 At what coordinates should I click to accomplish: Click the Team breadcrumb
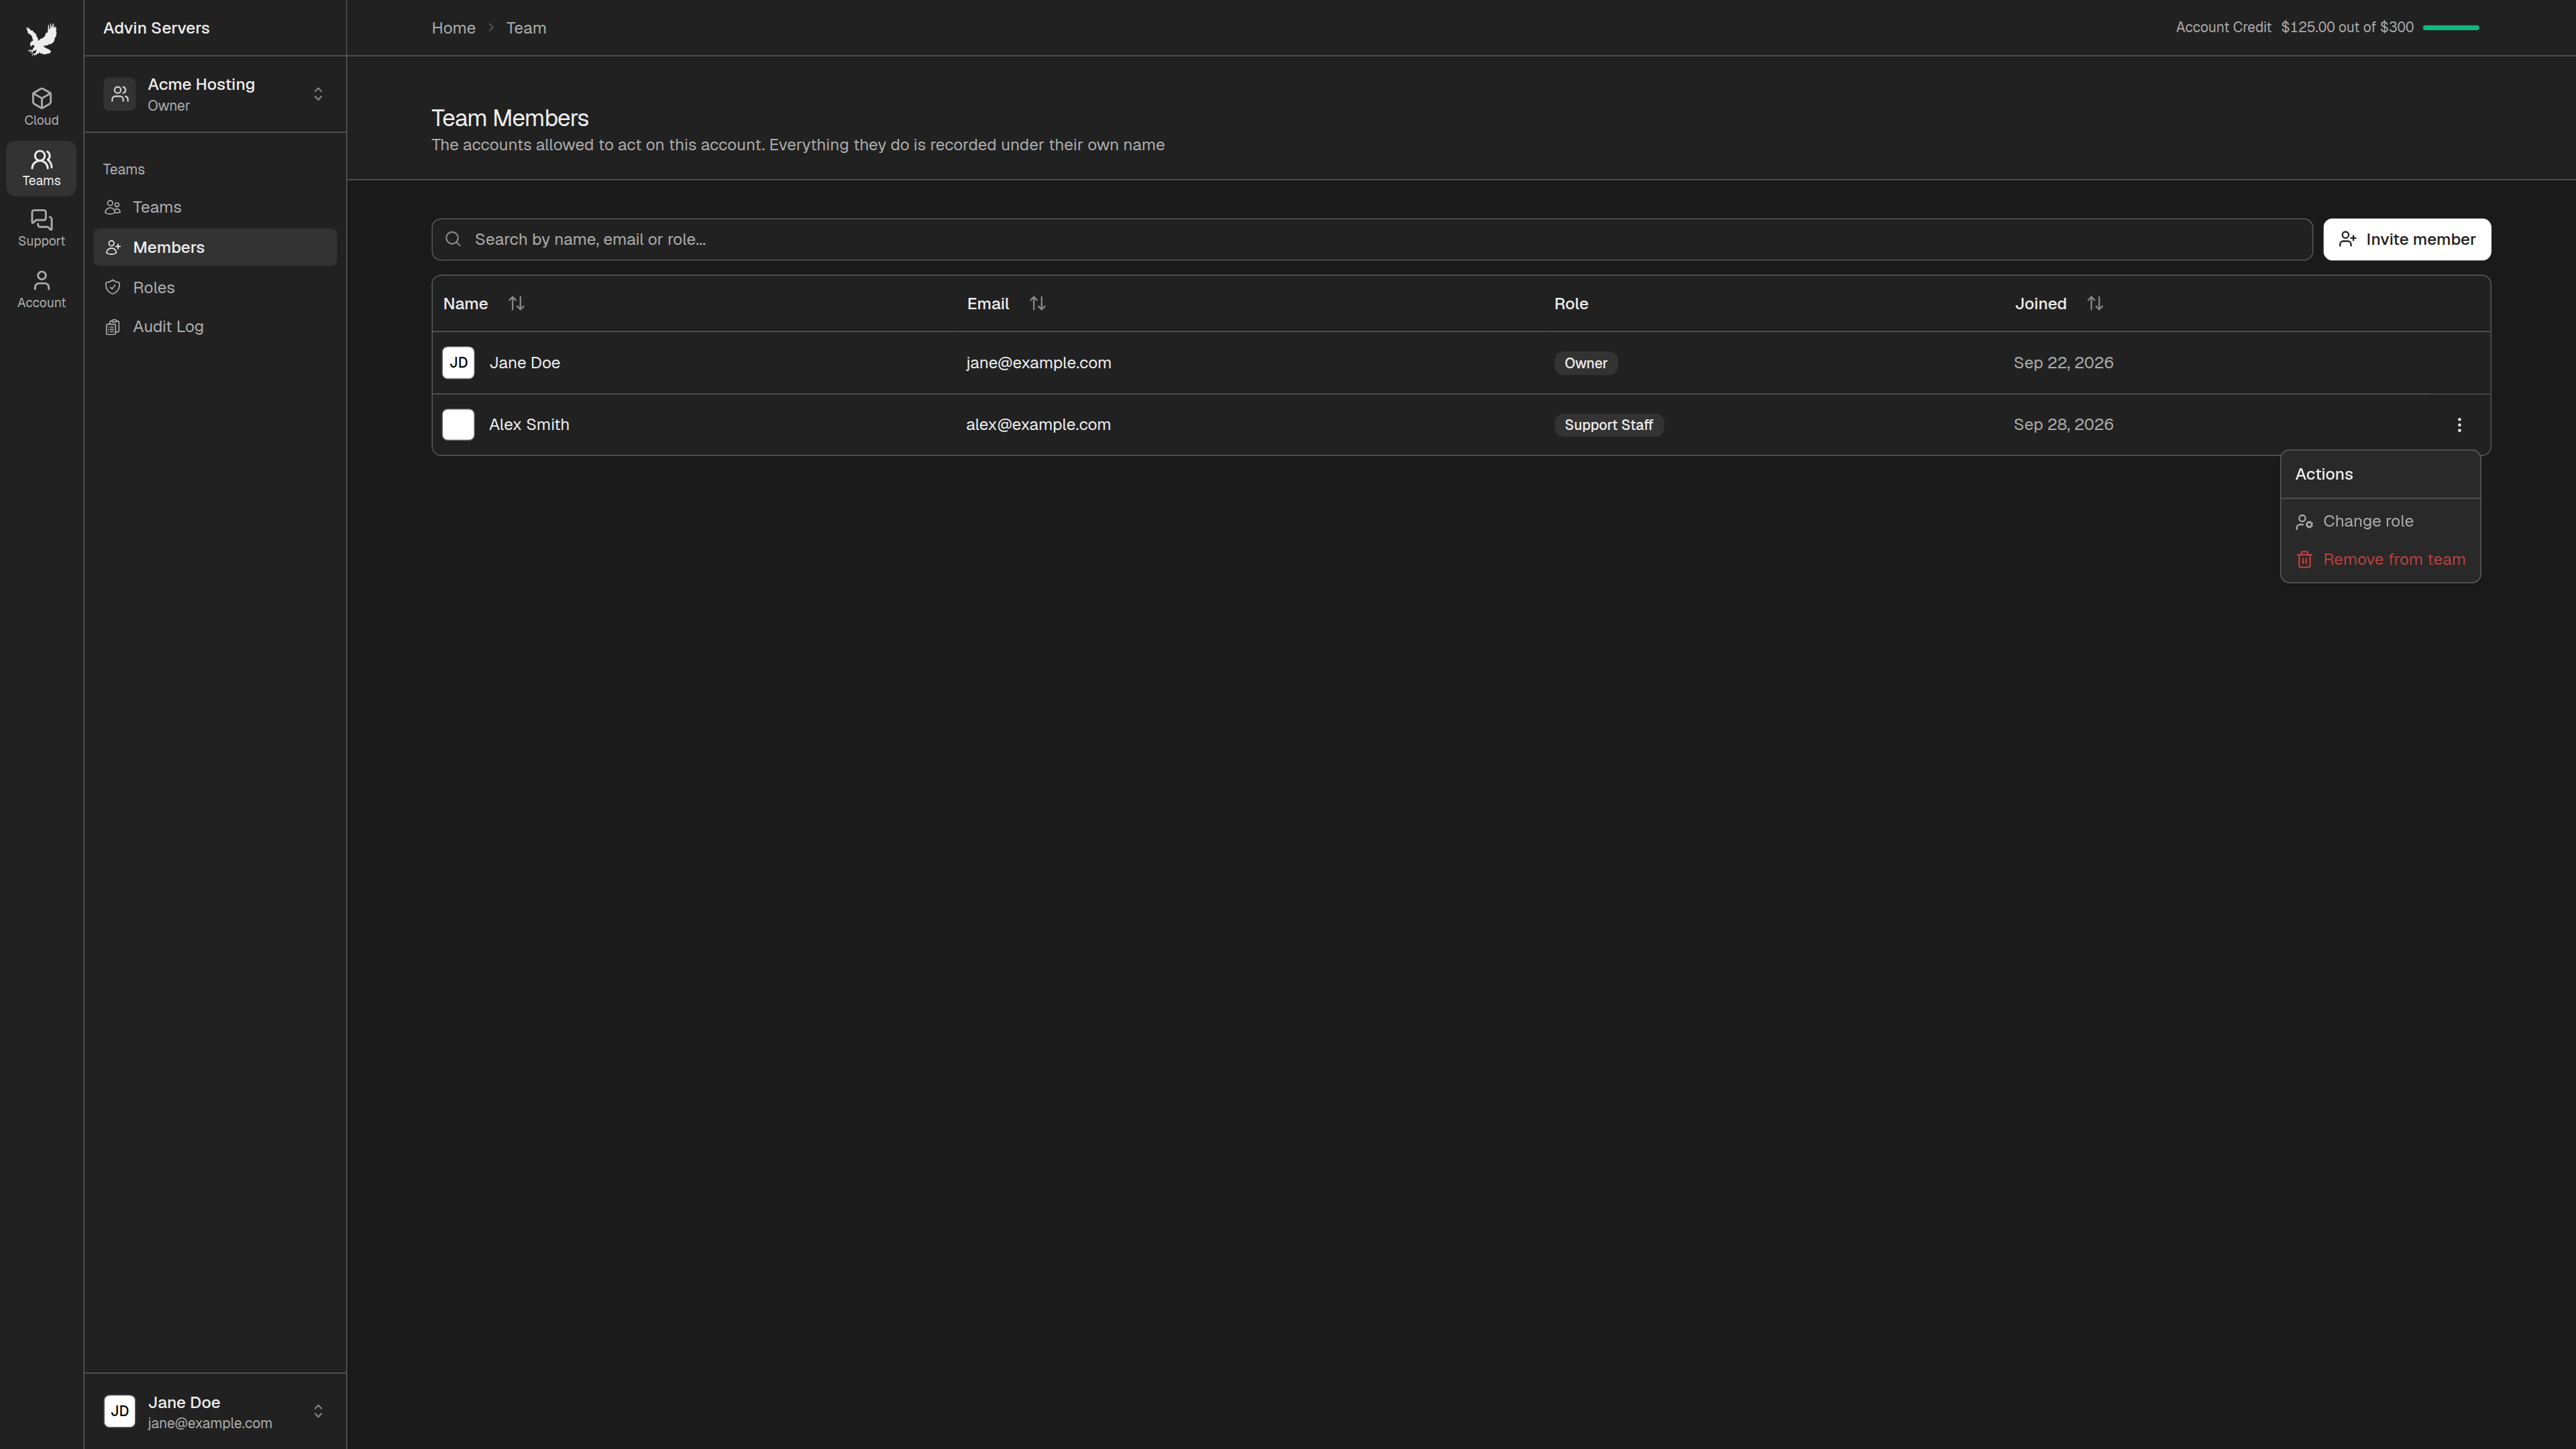tap(526, 28)
